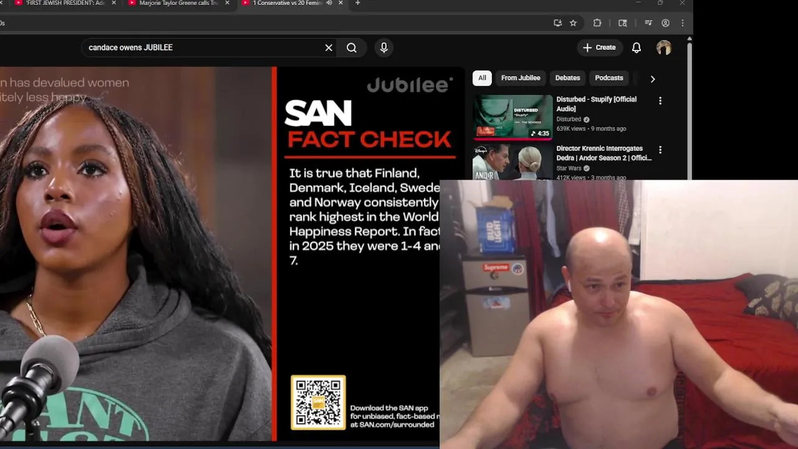Close the 'FIRST JEWISH PRESIDENT' tab
This screenshot has width=798, height=449.
[114, 3]
